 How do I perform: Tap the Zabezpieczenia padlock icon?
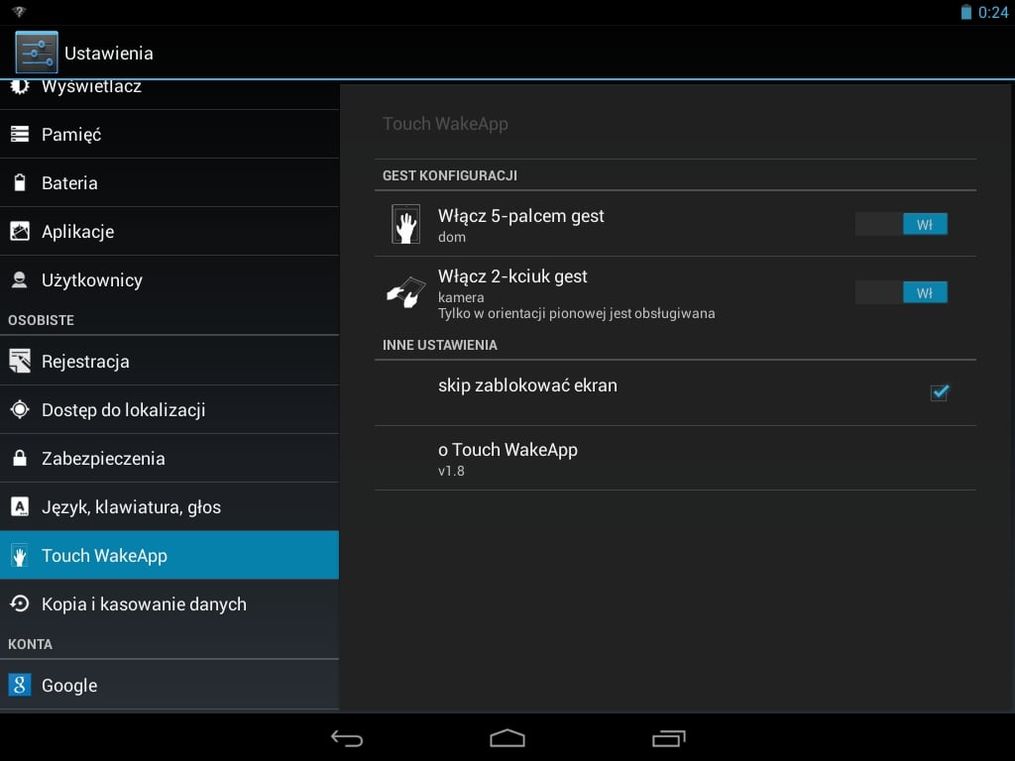pos(20,458)
